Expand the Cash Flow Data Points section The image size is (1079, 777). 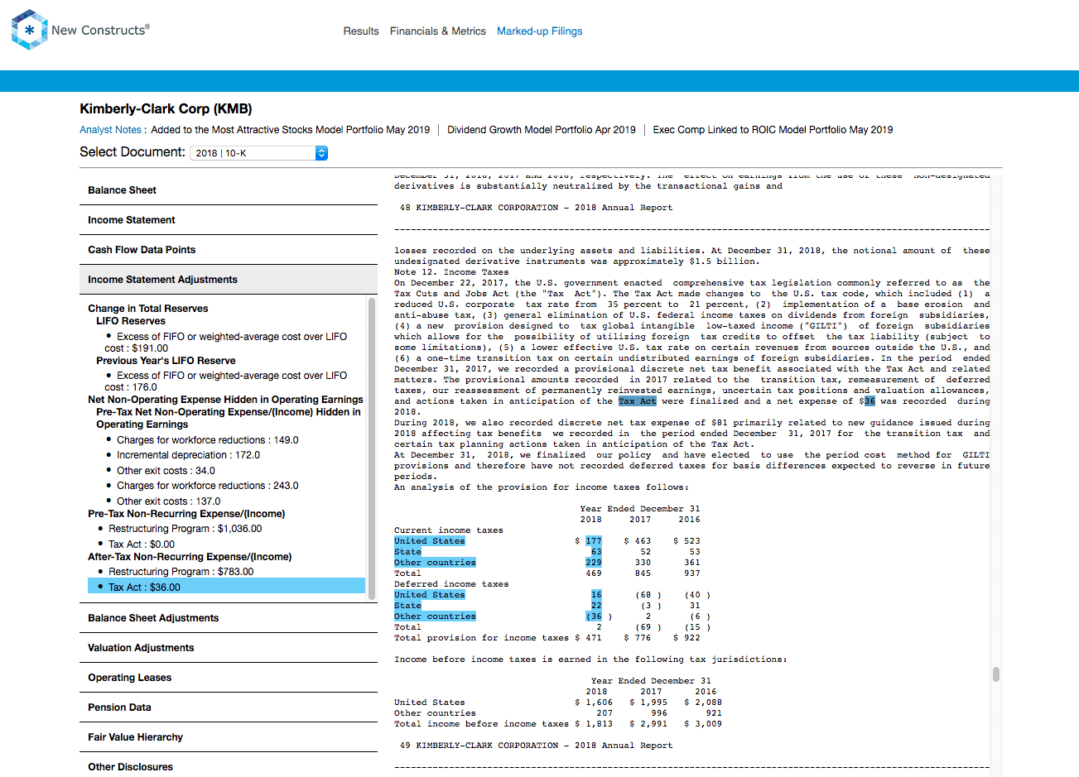229,250
